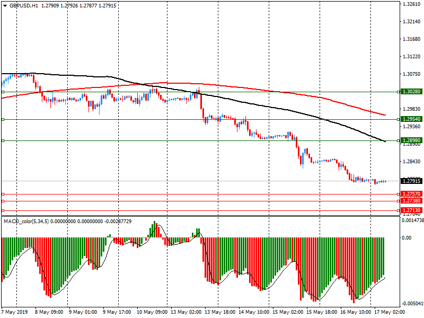424x318 pixels.
Task: Select the 1.27130 red price level tag
Action: [x=411, y=210]
